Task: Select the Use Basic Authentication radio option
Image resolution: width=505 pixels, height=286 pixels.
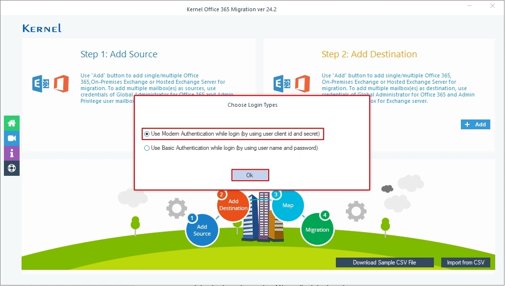Action: pyautogui.click(x=147, y=148)
